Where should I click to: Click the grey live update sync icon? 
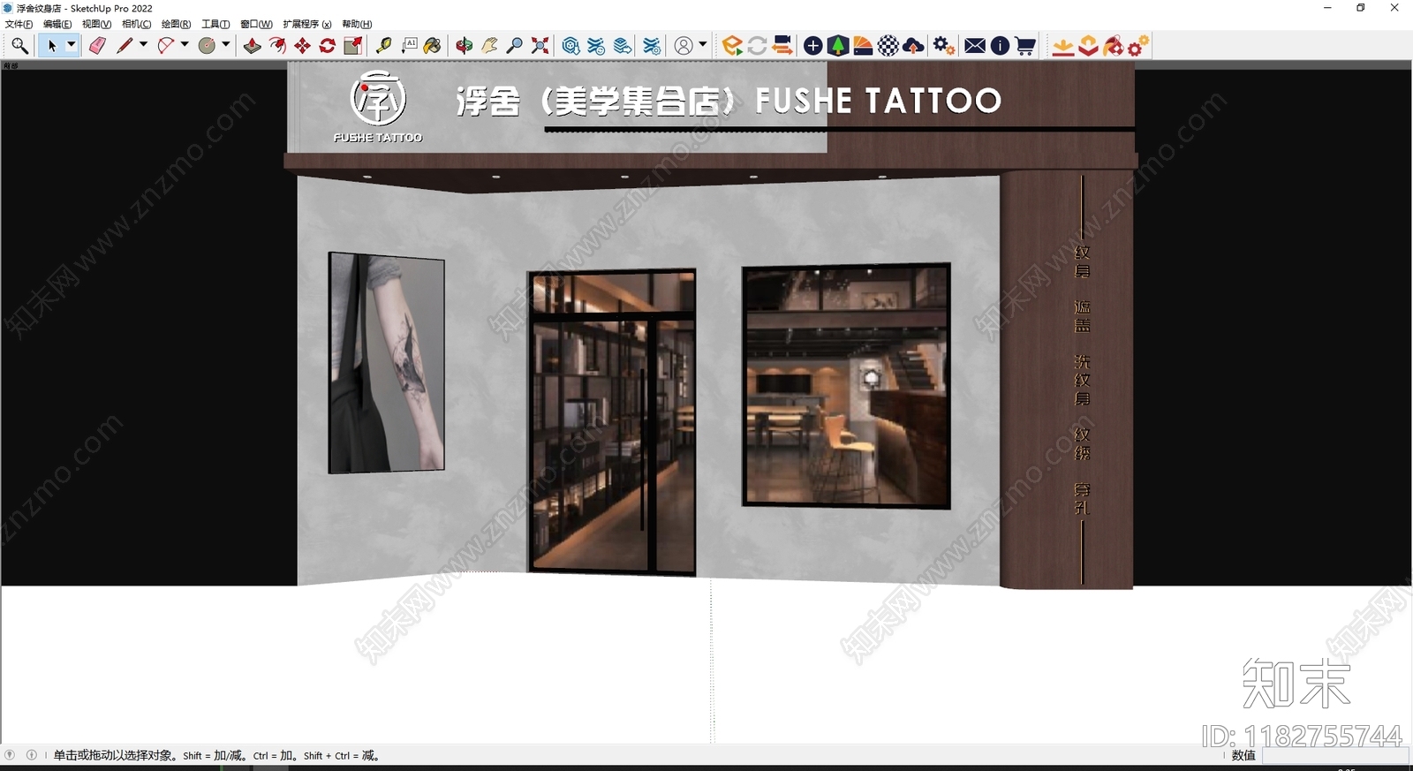tap(757, 46)
